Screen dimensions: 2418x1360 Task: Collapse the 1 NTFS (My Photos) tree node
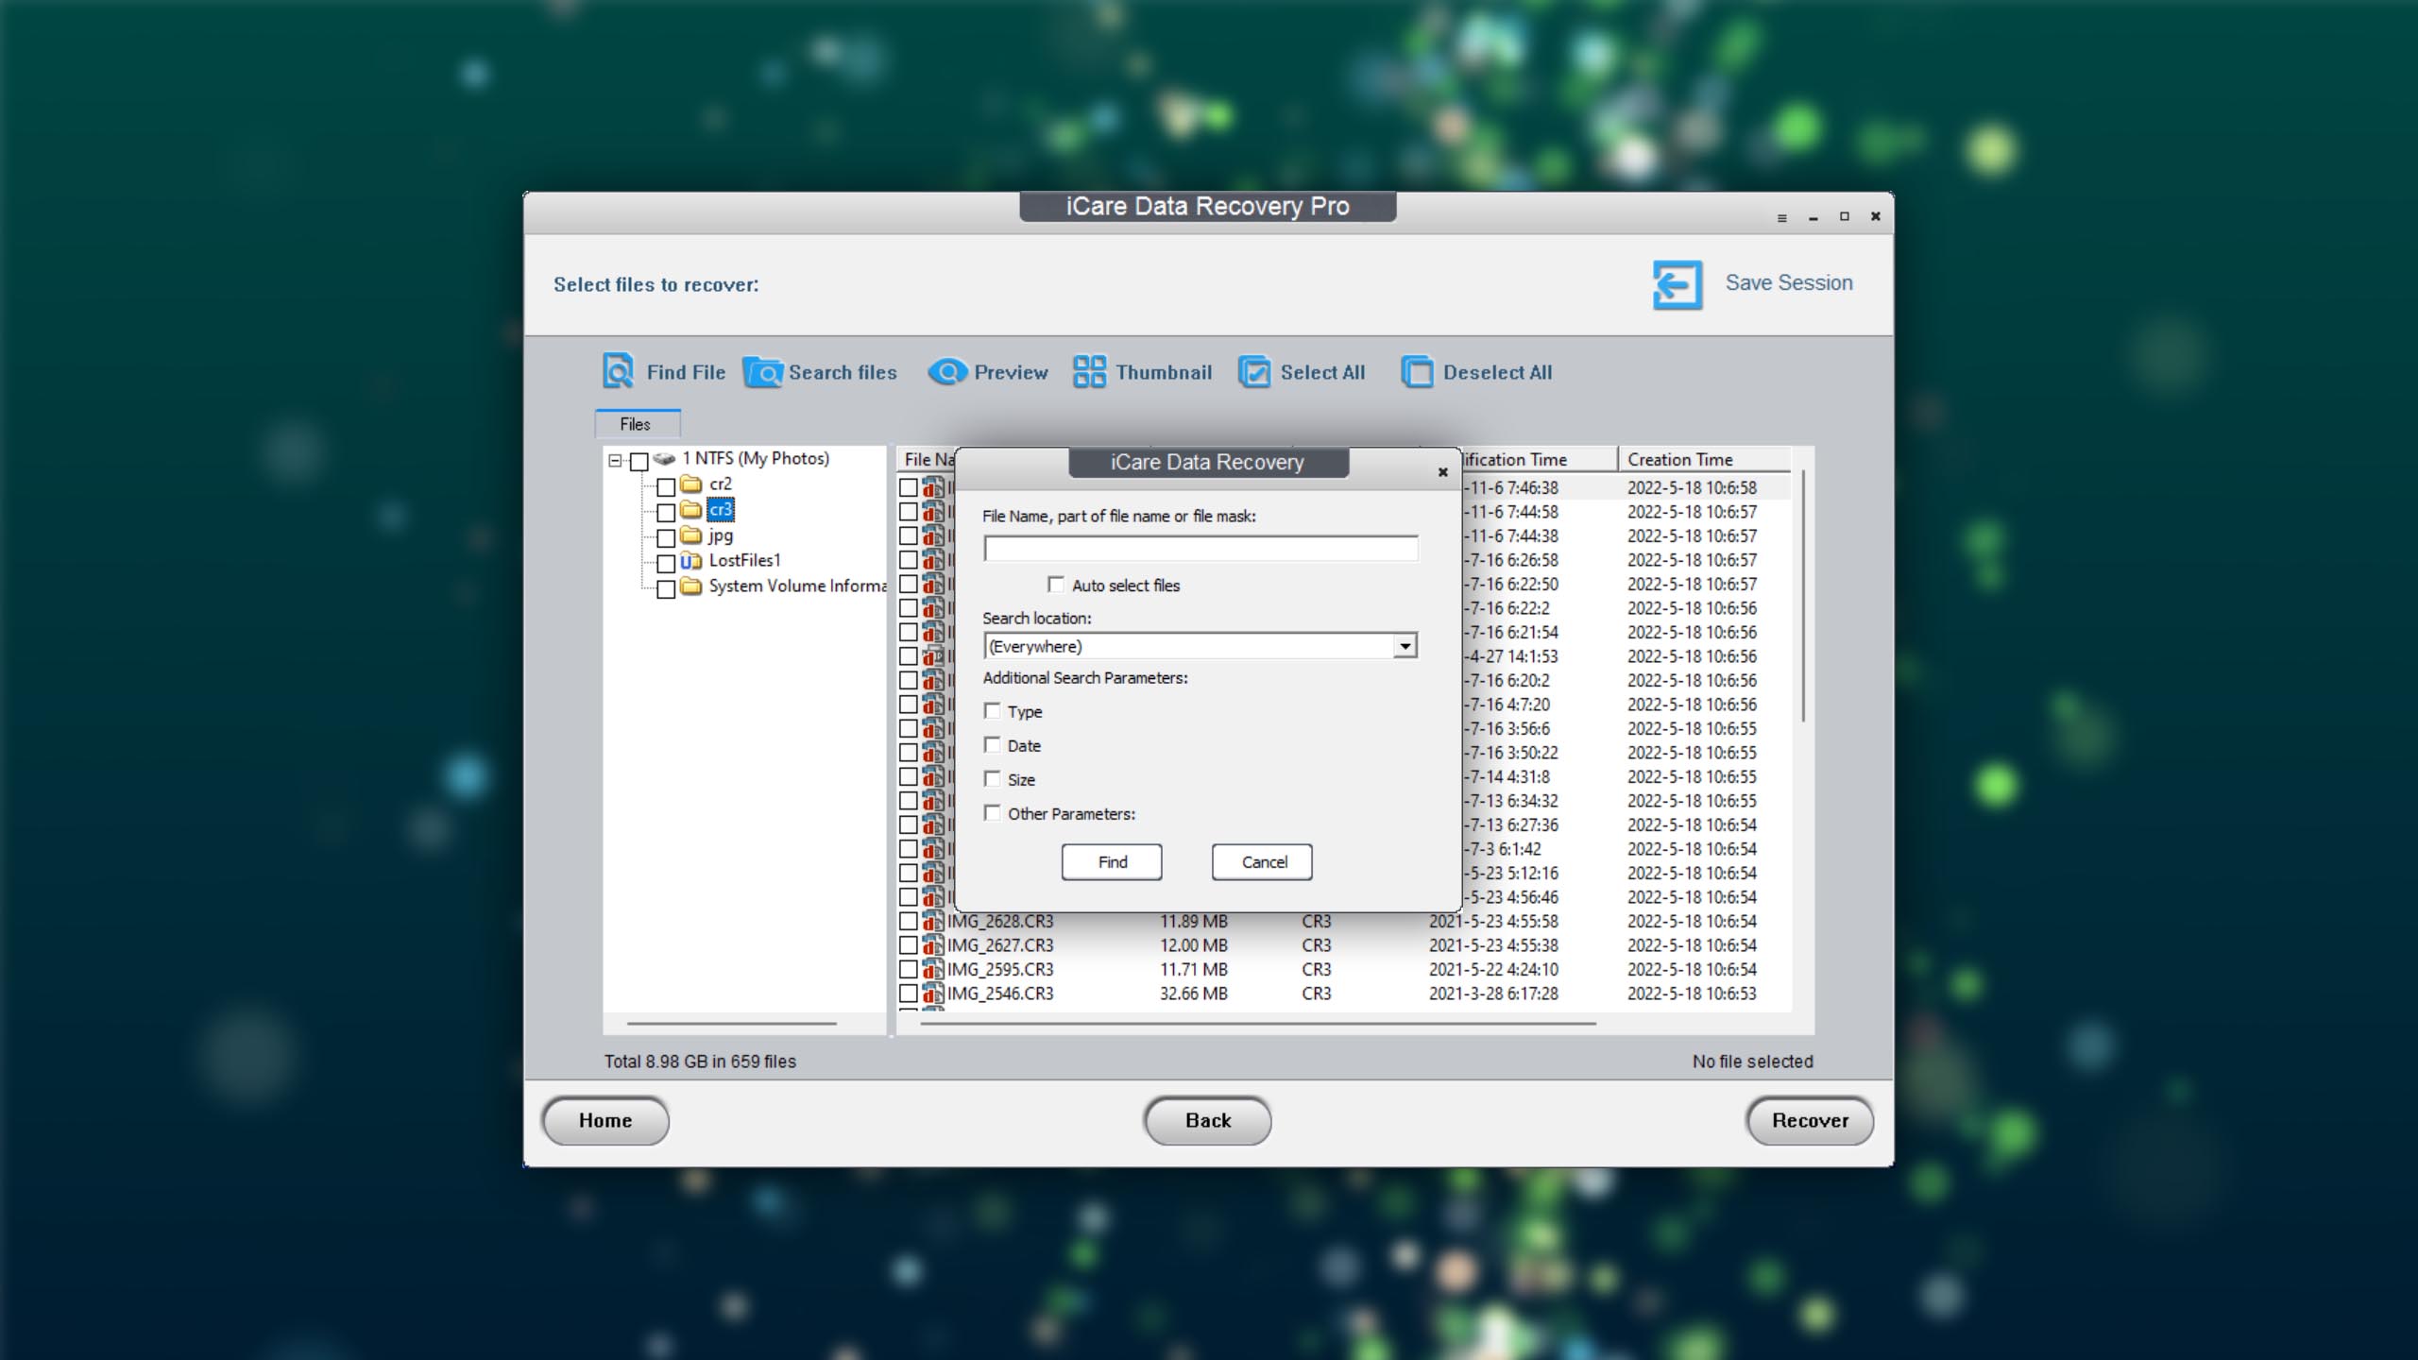click(x=615, y=461)
